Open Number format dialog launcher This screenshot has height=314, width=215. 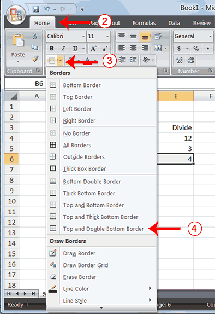[x=211, y=70]
